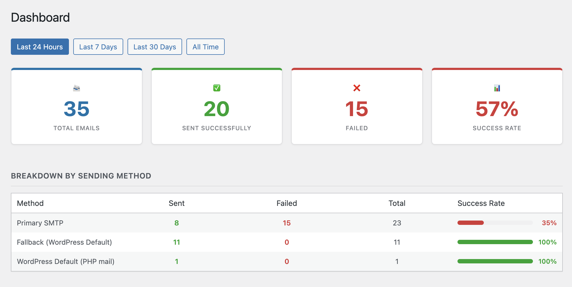
Task: Click the Method column header
Action: point(30,203)
